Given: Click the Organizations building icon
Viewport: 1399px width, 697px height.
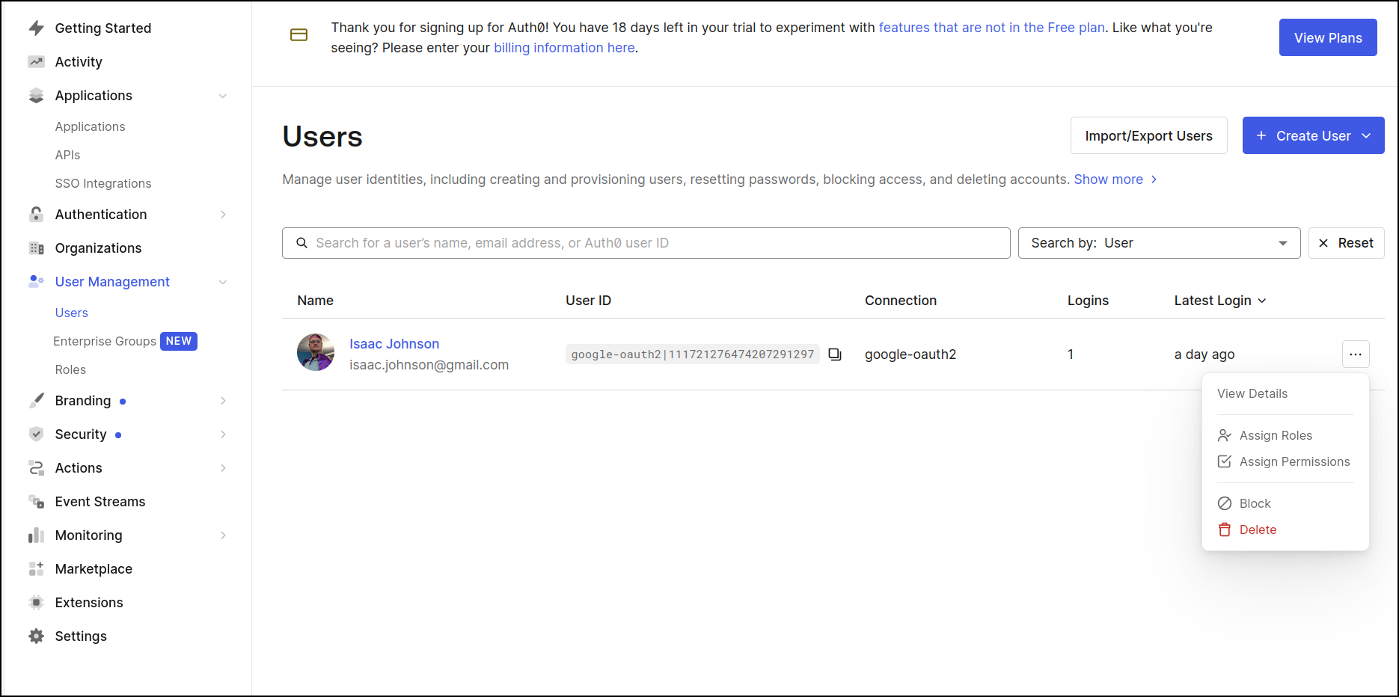Looking at the screenshot, I should point(36,248).
